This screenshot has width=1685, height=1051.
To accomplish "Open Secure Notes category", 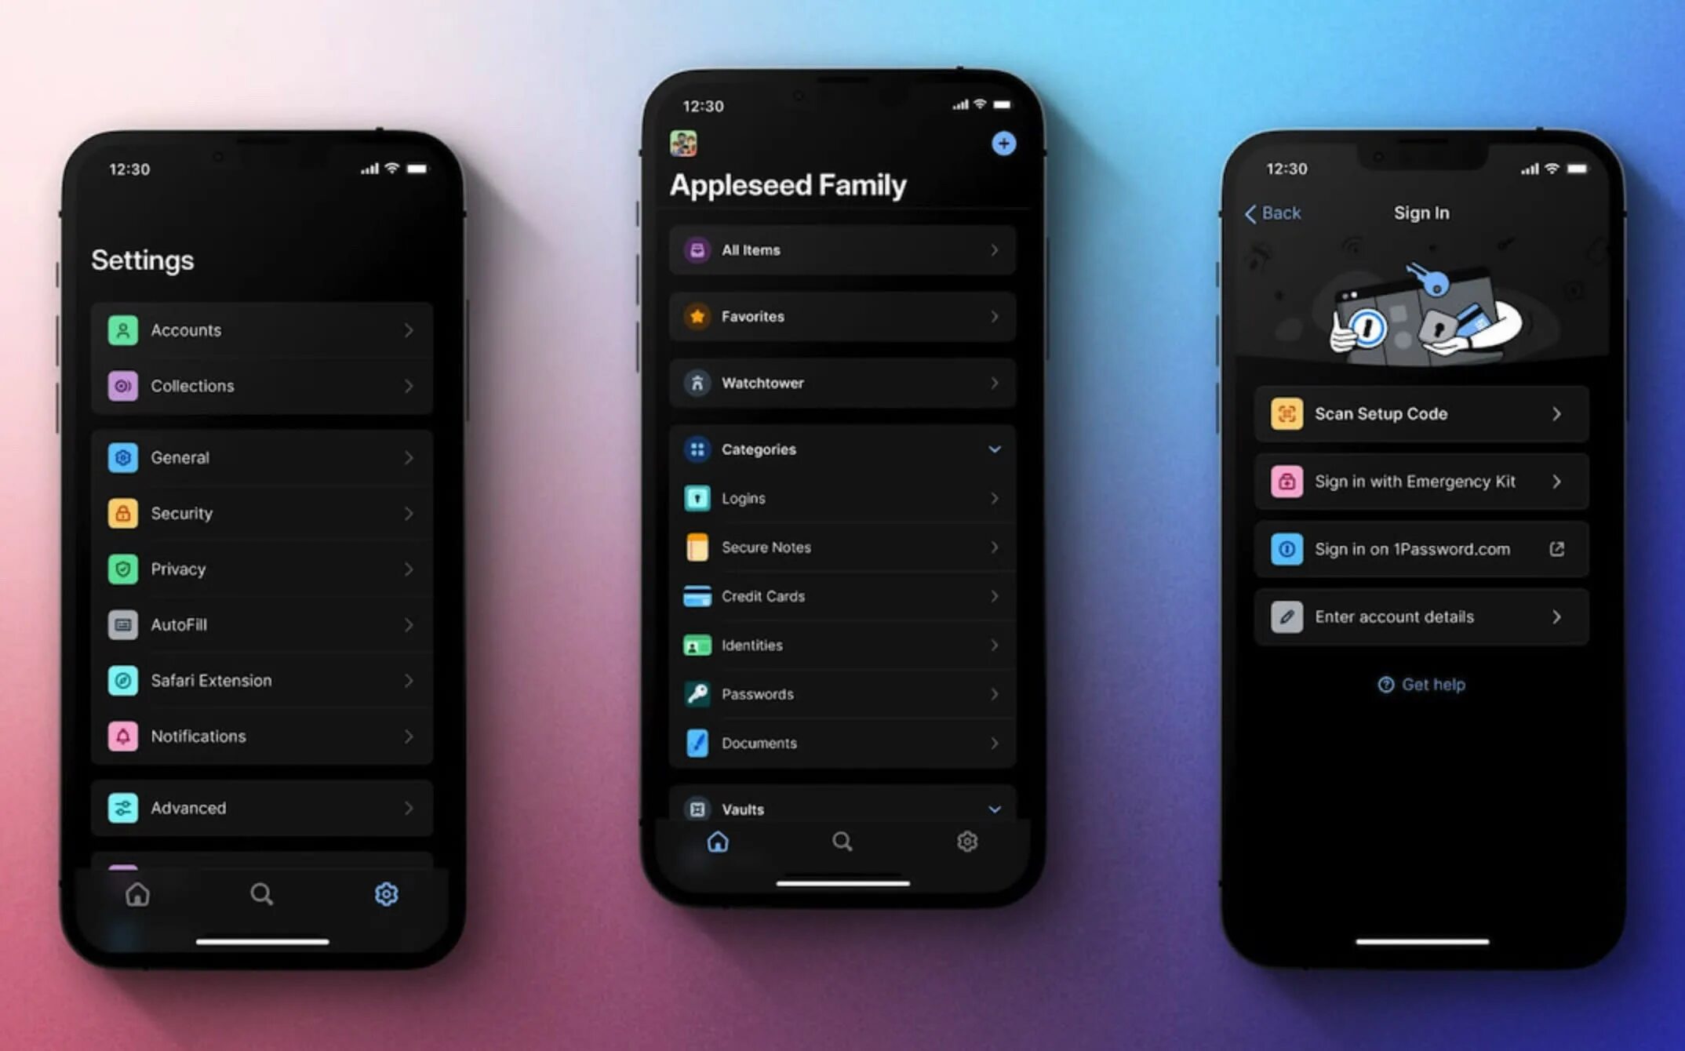I will coord(841,546).
